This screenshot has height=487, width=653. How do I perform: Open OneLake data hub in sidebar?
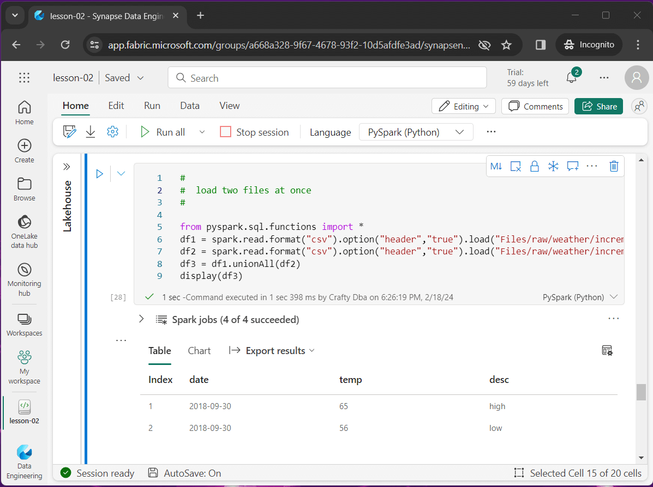click(x=24, y=232)
